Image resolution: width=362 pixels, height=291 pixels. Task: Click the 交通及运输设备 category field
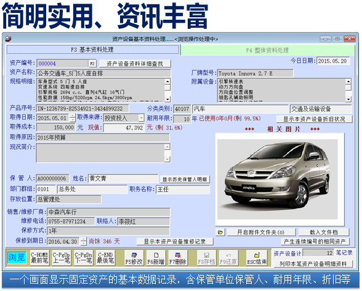click(x=321, y=109)
